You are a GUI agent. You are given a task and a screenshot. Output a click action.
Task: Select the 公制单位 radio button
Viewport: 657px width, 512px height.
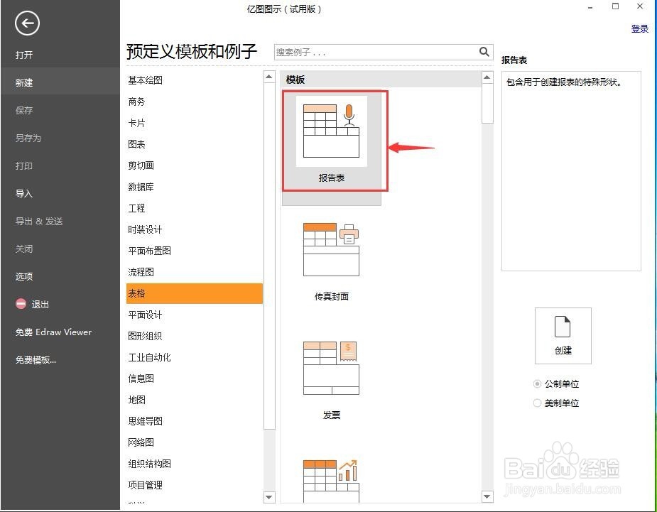click(x=537, y=383)
